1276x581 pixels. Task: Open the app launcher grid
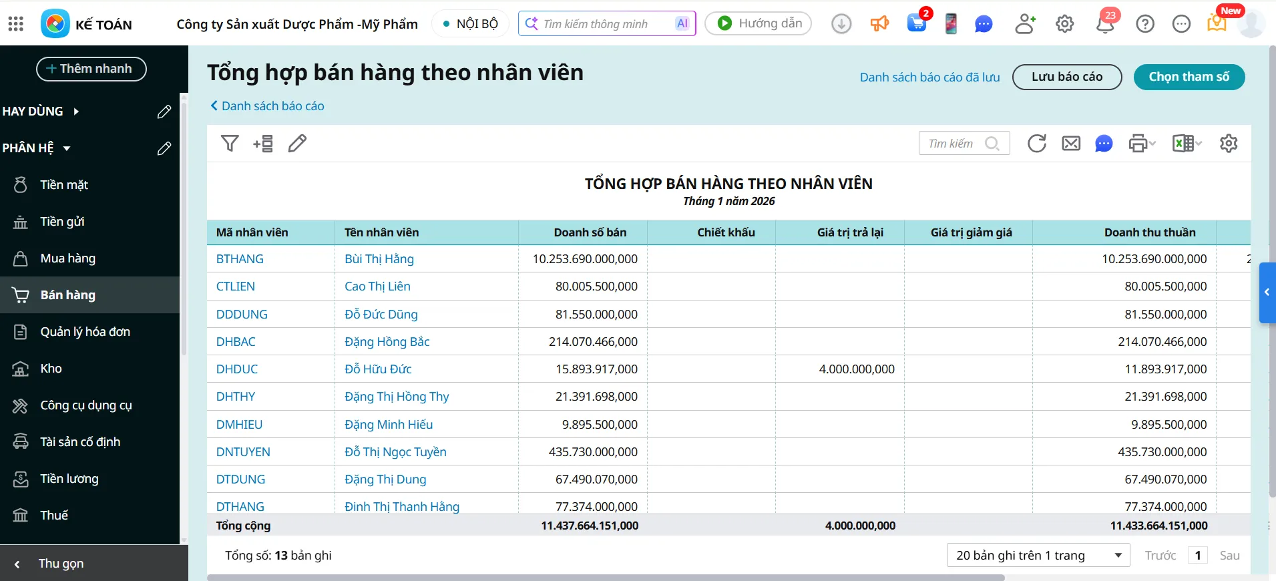click(16, 24)
